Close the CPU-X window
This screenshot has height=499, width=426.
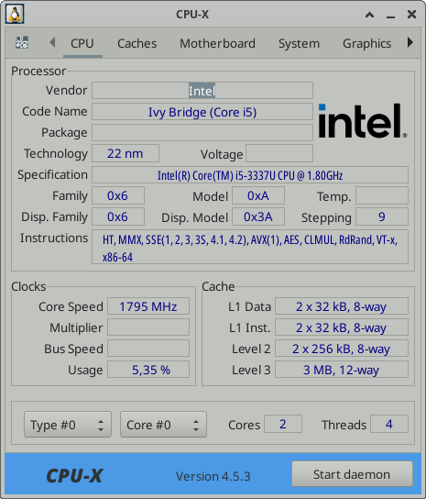pos(411,15)
